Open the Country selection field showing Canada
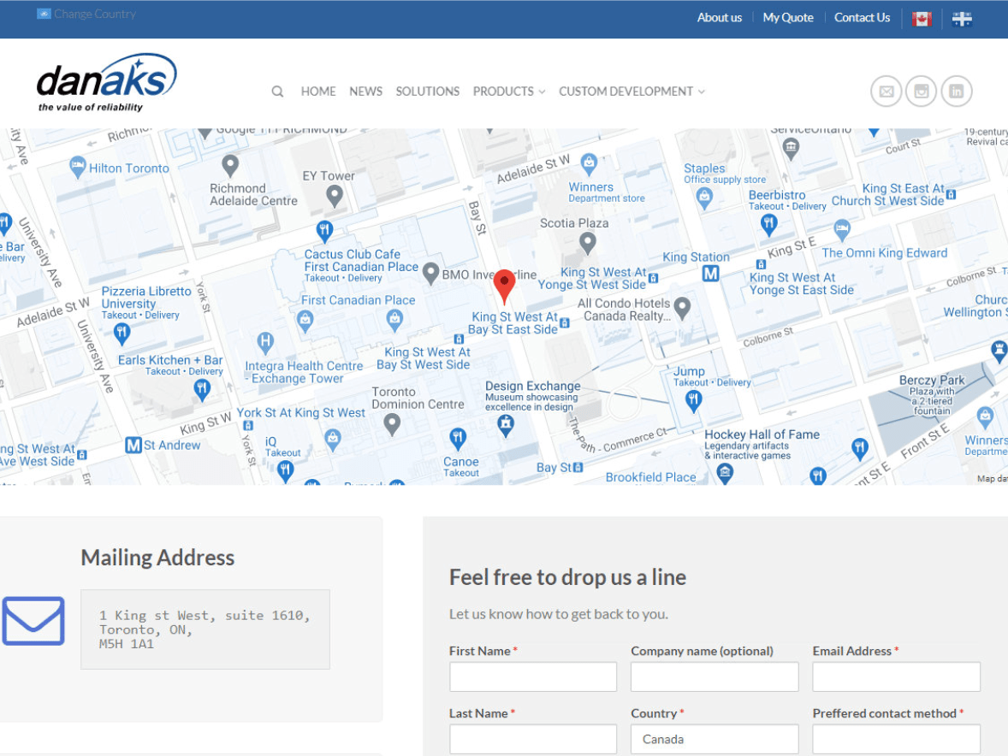 (714, 739)
